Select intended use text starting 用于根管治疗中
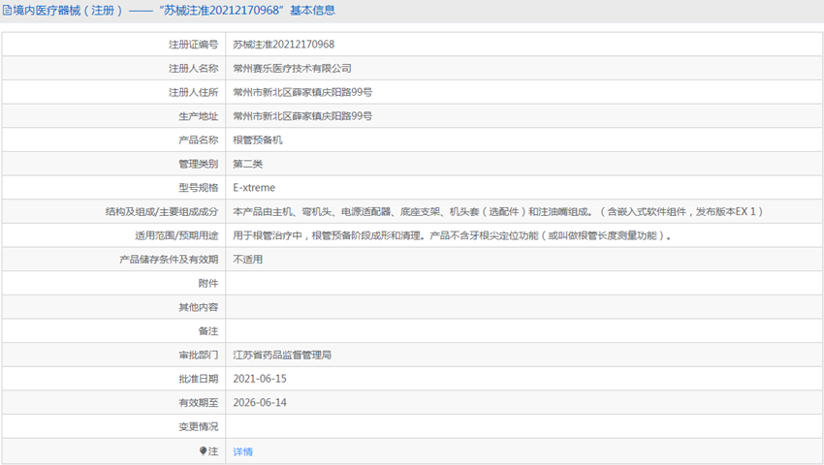 (x=452, y=235)
